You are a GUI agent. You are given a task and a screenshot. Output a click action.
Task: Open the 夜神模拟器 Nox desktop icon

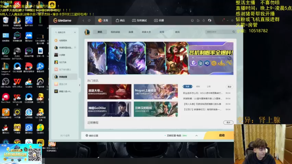[x=17, y=37]
